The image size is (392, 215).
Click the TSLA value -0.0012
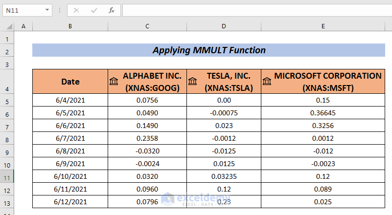pyautogui.click(x=224, y=138)
